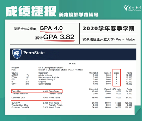Select the ASTRO course code
The image size is (142, 121).
coord(15,75)
